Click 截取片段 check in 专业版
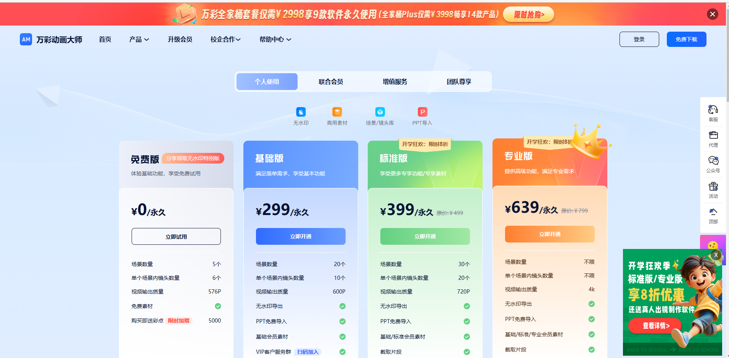Image resolution: width=729 pixels, height=358 pixels. coord(591,350)
